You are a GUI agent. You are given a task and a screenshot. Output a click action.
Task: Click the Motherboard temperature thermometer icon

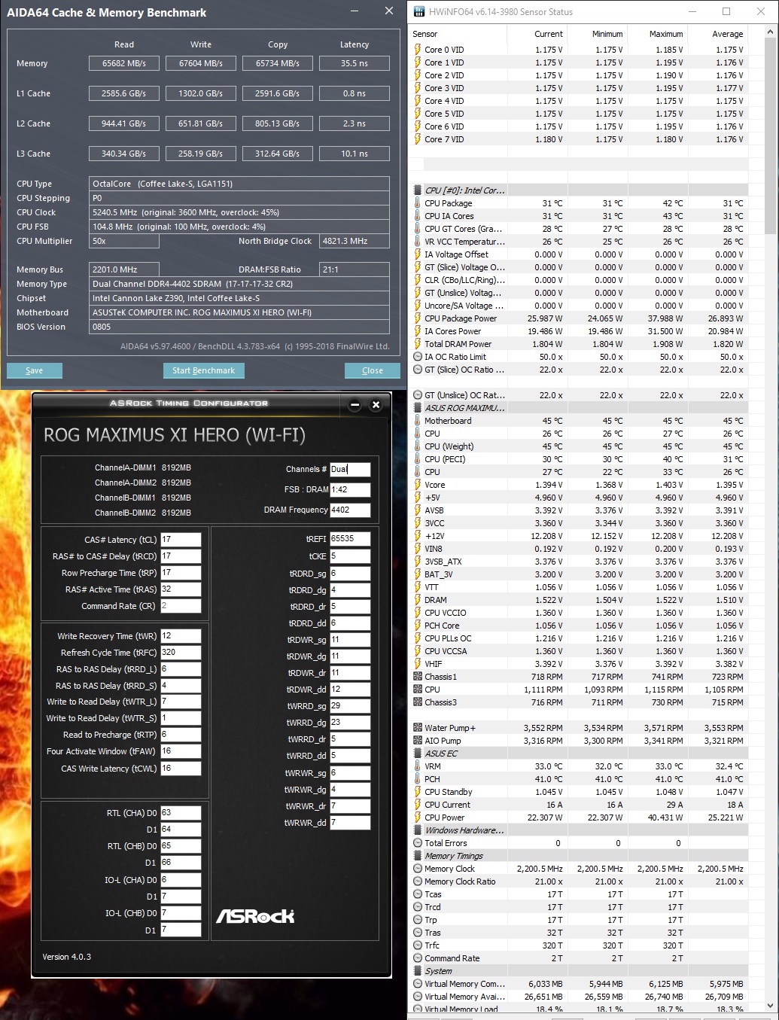(x=418, y=421)
